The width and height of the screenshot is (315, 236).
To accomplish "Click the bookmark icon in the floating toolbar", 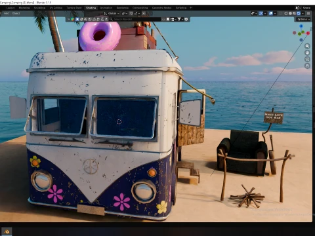I will [168, 19].
